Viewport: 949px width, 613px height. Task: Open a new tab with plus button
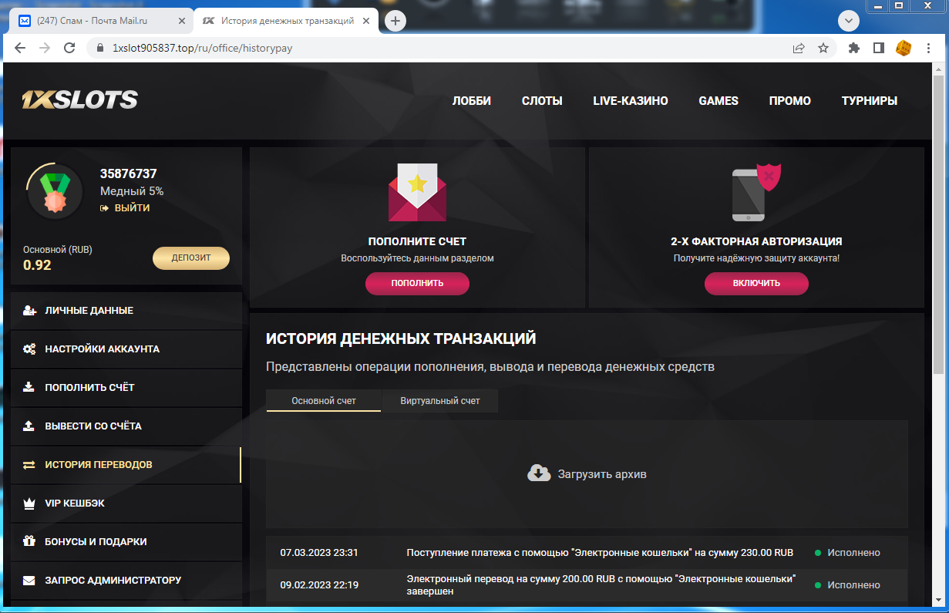click(x=395, y=21)
